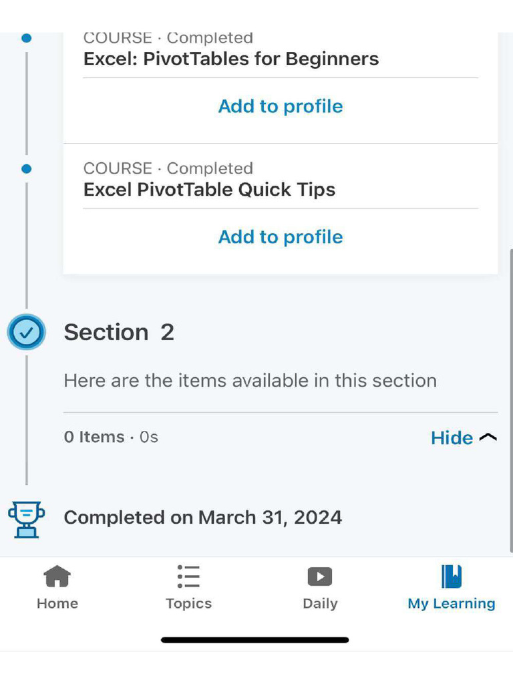This screenshot has width=513, height=684.
Task: Click the trophy completion icon
Action: coord(26,519)
